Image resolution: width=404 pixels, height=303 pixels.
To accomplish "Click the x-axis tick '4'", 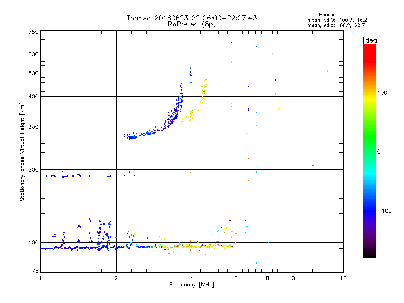I will click(192, 278).
